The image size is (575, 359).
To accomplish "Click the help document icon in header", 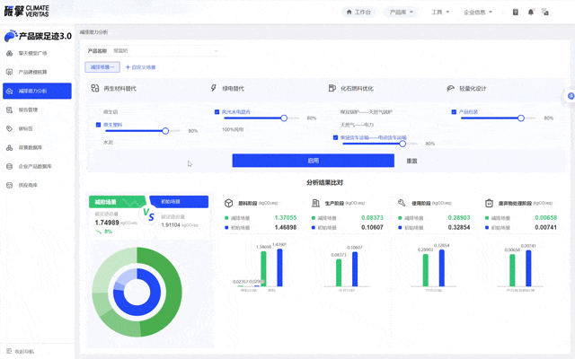I will (x=516, y=13).
